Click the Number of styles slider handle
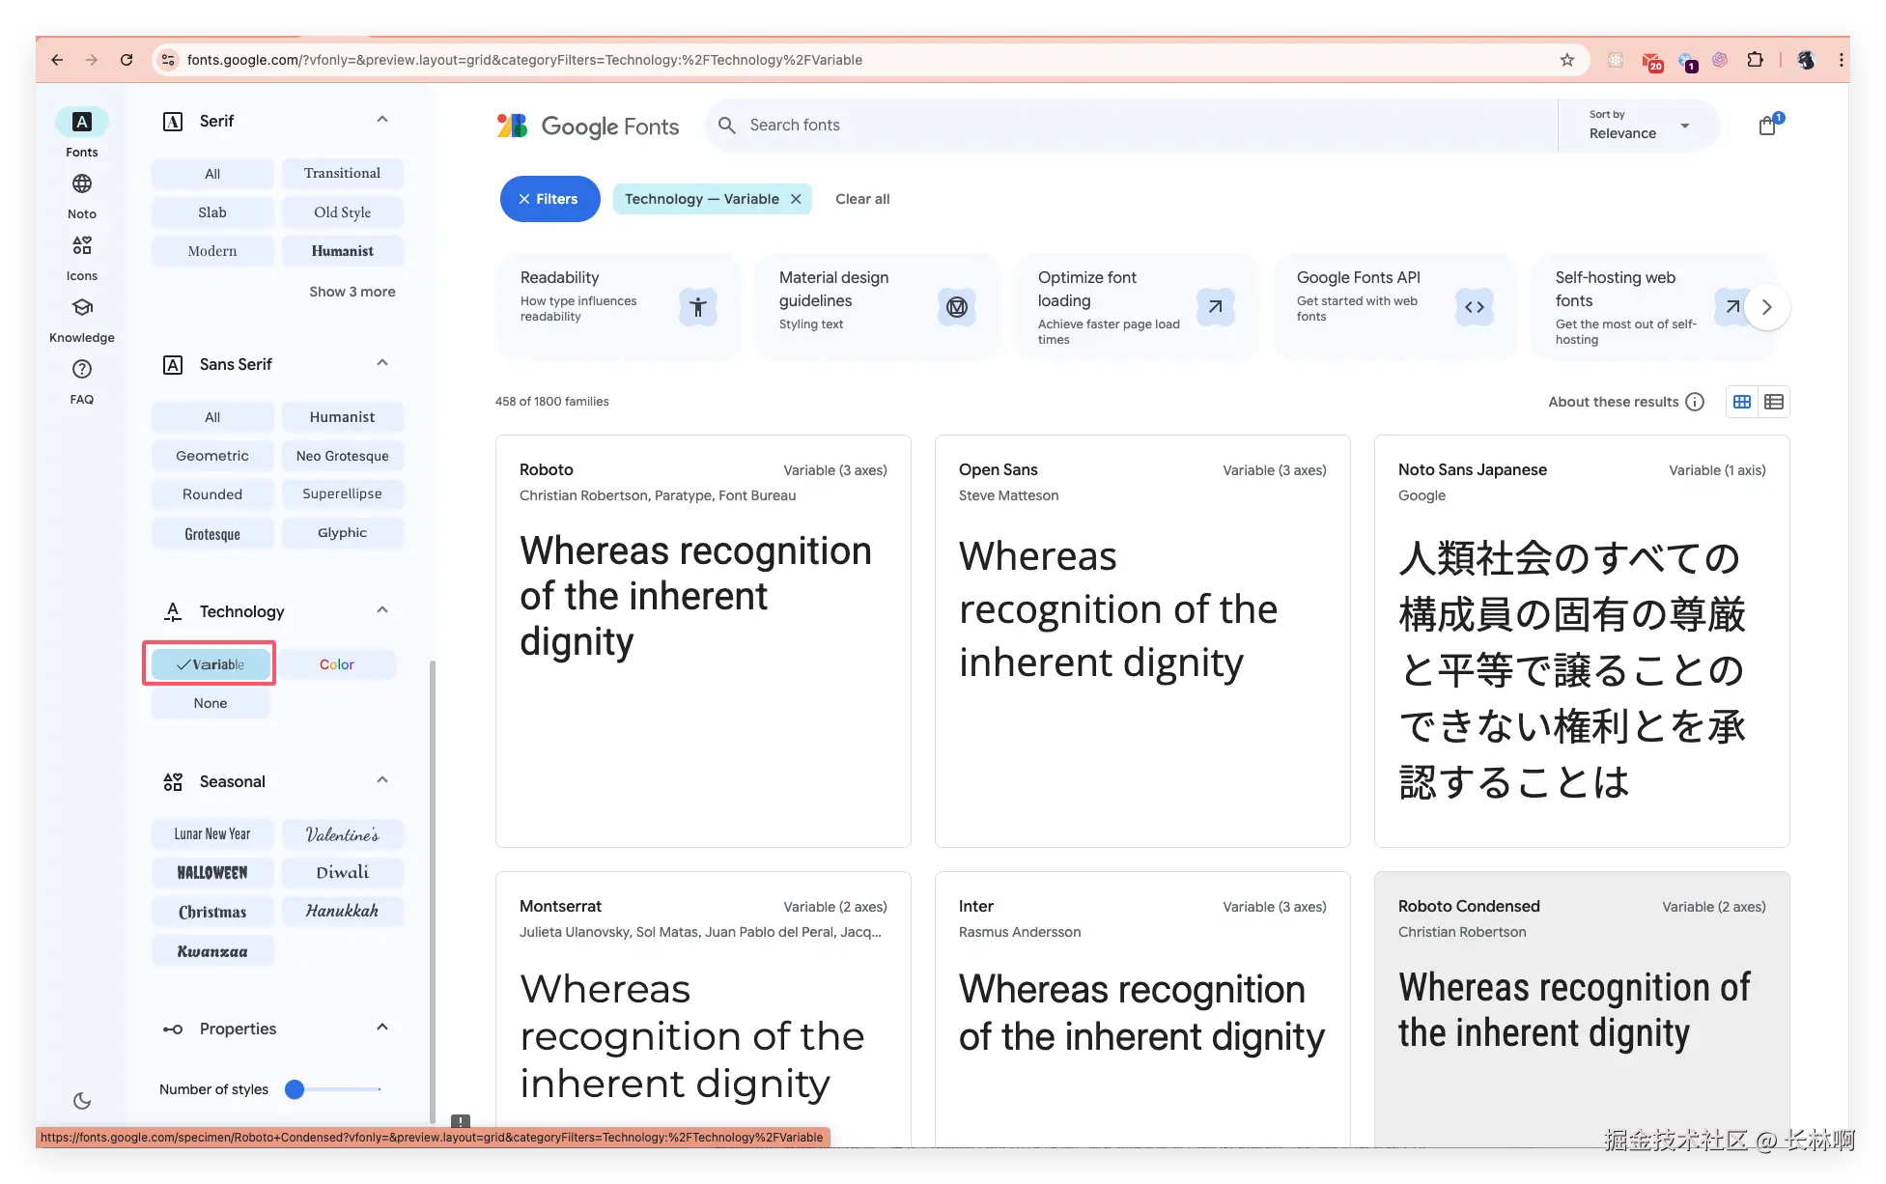The image size is (1886, 1184). coord(295,1089)
